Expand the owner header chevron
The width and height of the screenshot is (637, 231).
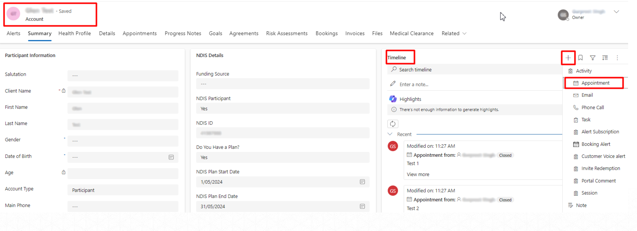tap(616, 12)
